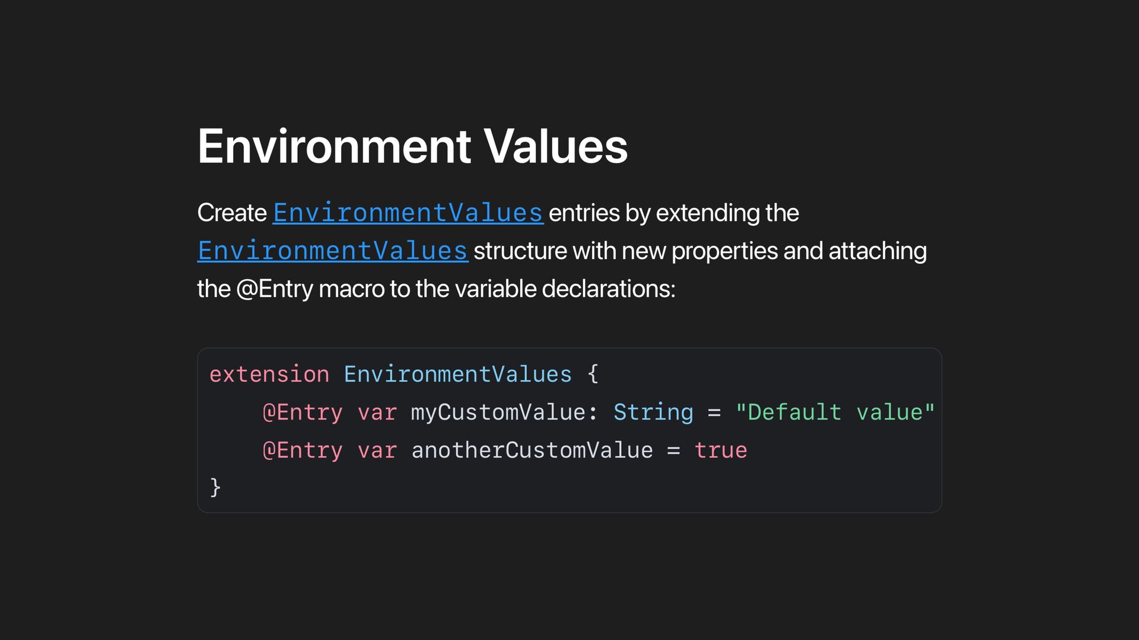The width and height of the screenshot is (1139, 640).
Task: Click the "Default value" string literal
Action: [835, 412]
